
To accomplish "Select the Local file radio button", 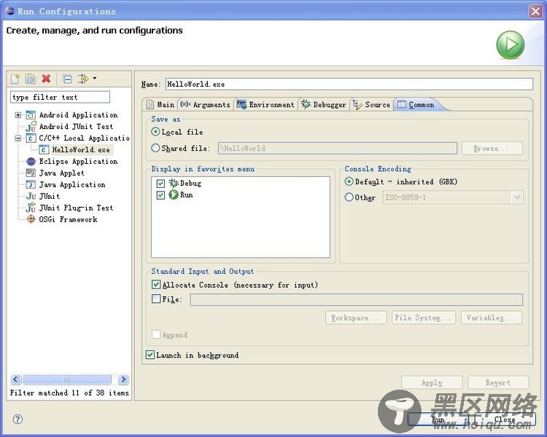I will [155, 132].
